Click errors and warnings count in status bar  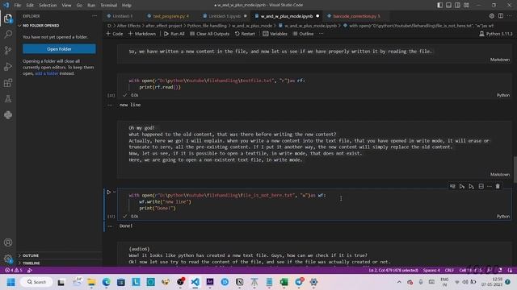[x=14, y=271]
